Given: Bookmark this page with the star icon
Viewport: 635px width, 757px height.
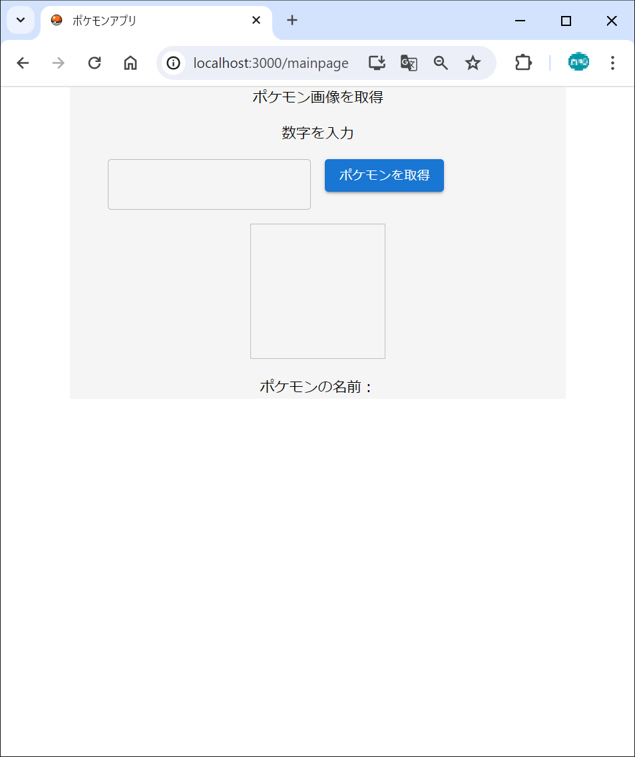Looking at the screenshot, I should [x=473, y=63].
